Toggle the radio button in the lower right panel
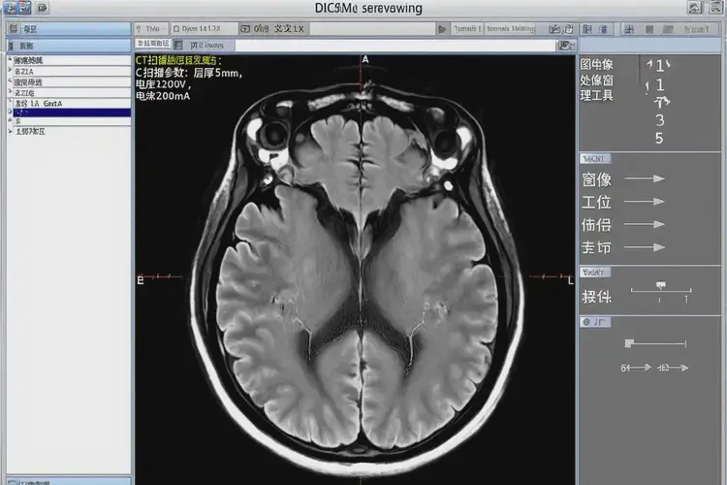 585,321
